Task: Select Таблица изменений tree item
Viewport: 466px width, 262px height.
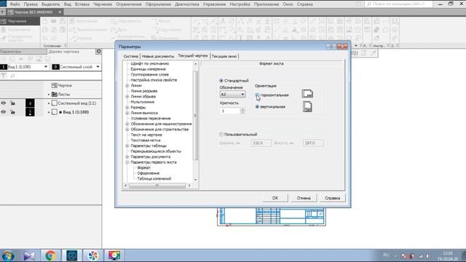Action: [x=154, y=178]
